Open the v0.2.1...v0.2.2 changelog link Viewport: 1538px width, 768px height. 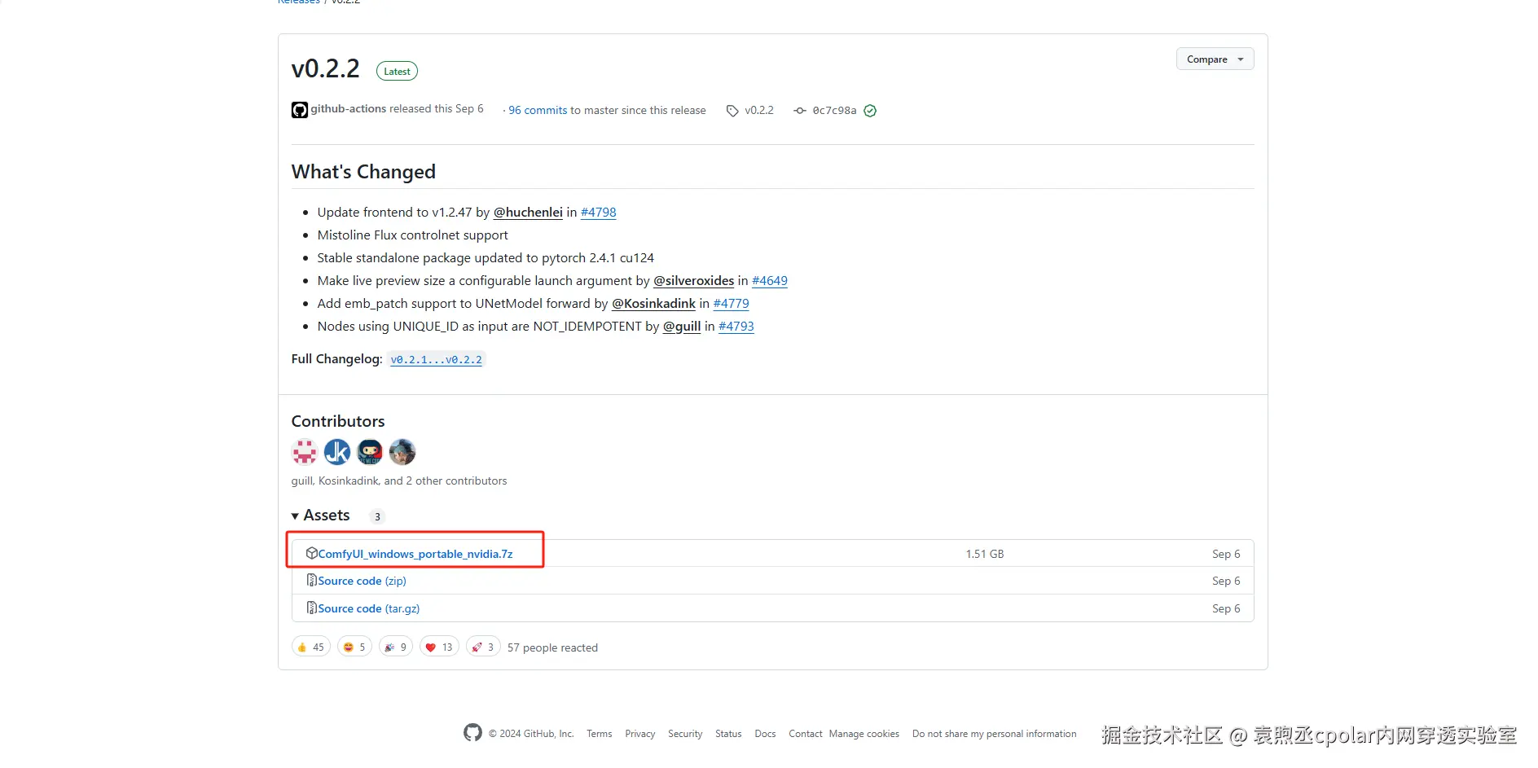(437, 359)
